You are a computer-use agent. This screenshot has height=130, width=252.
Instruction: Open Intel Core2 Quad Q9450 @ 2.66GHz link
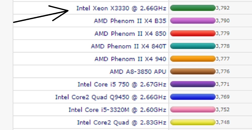(x=111, y=97)
